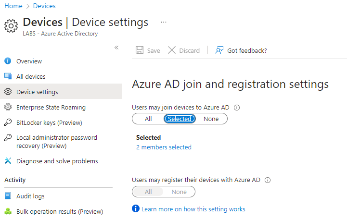Set join devices option to None
This screenshot has width=347, height=219.
211,119
